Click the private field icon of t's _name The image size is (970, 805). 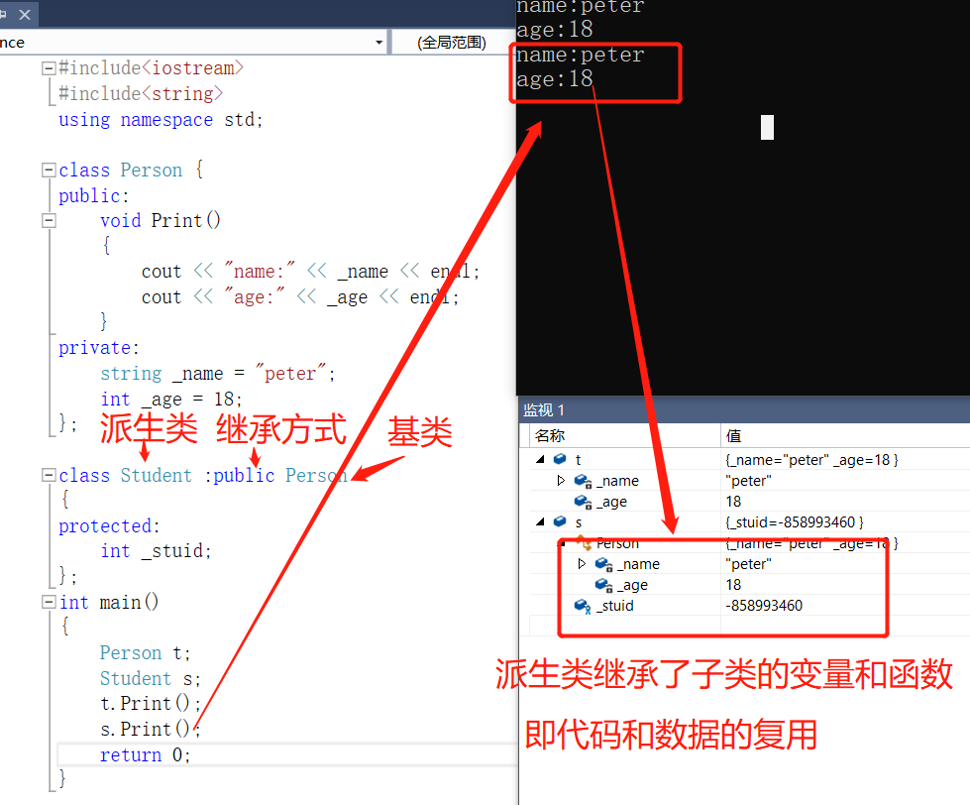584,481
